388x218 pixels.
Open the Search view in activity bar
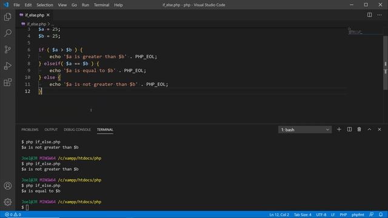tap(8, 33)
